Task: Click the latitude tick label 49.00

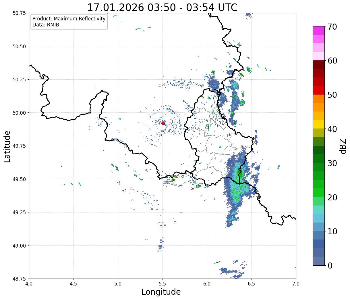Action: pos(19,246)
